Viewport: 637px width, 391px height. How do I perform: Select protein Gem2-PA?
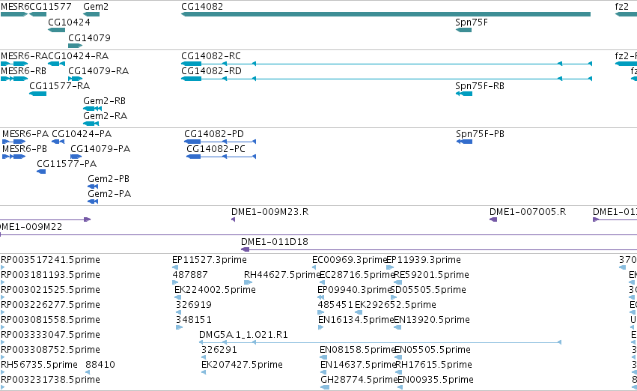pyautogui.click(x=109, y=194)
